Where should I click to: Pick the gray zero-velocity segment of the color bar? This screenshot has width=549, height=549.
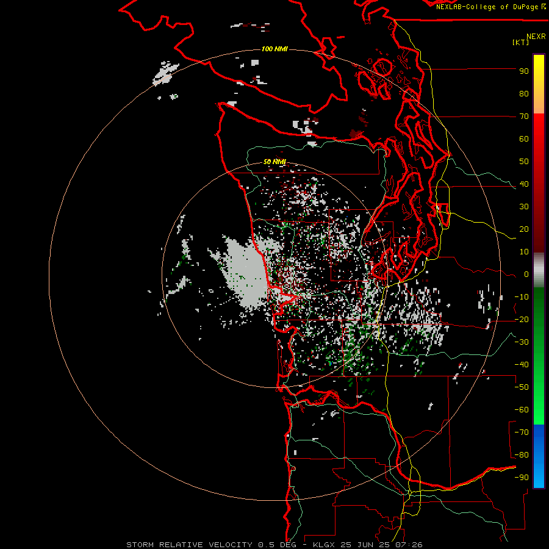pos(539,270)
